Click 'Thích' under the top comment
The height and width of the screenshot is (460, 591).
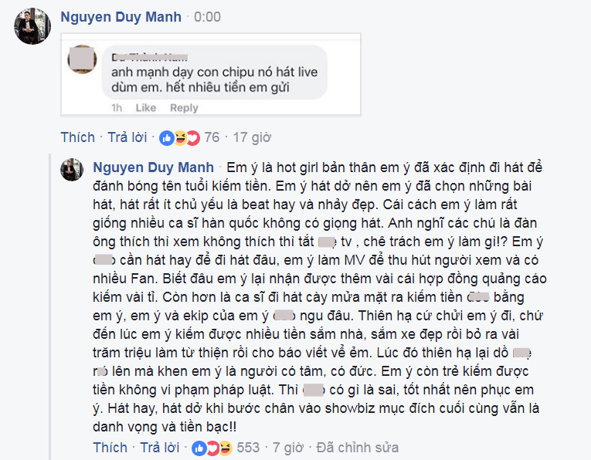77,137
